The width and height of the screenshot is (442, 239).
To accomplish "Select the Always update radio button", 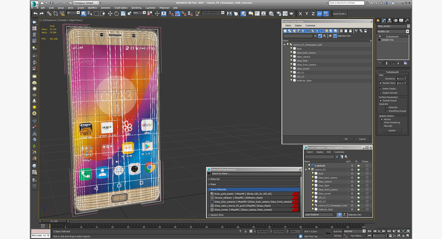I will point(382,119).
